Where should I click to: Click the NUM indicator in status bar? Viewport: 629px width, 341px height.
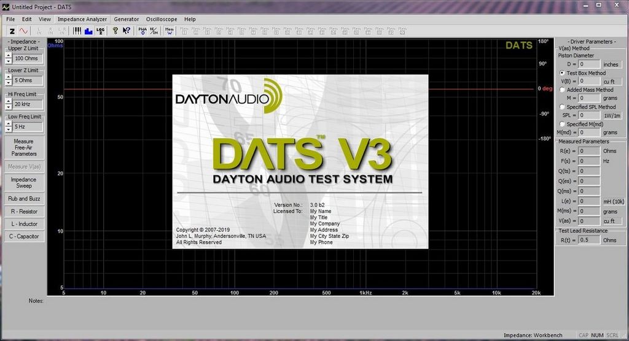point(597,335)
